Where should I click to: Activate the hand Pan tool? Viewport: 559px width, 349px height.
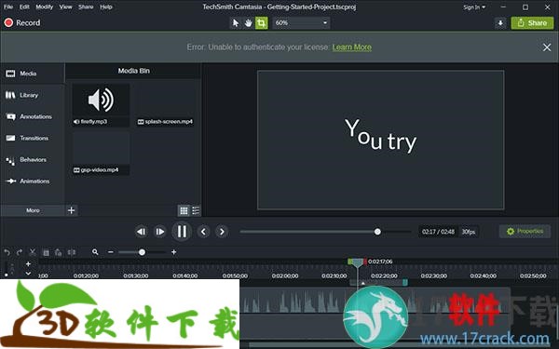(248, 22)
